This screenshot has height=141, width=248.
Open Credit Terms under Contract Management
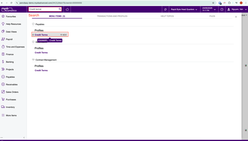pos(41,70)
